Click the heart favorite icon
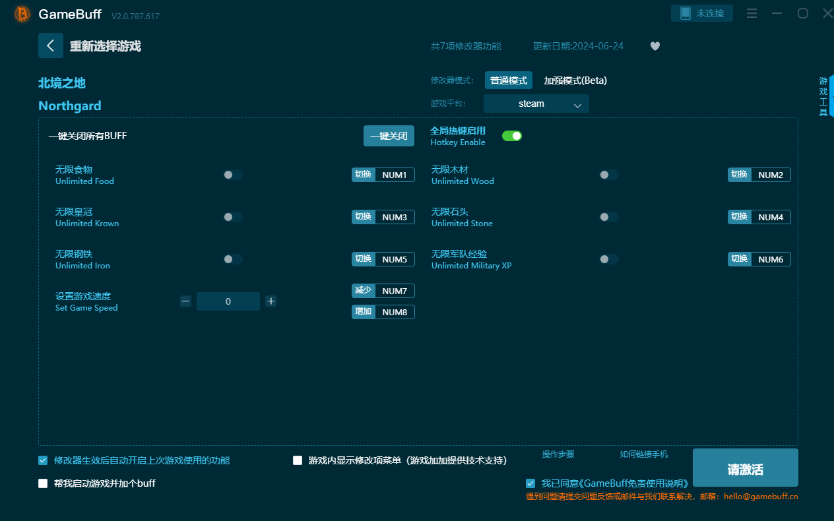834x521 pixels. coord(655,46)
